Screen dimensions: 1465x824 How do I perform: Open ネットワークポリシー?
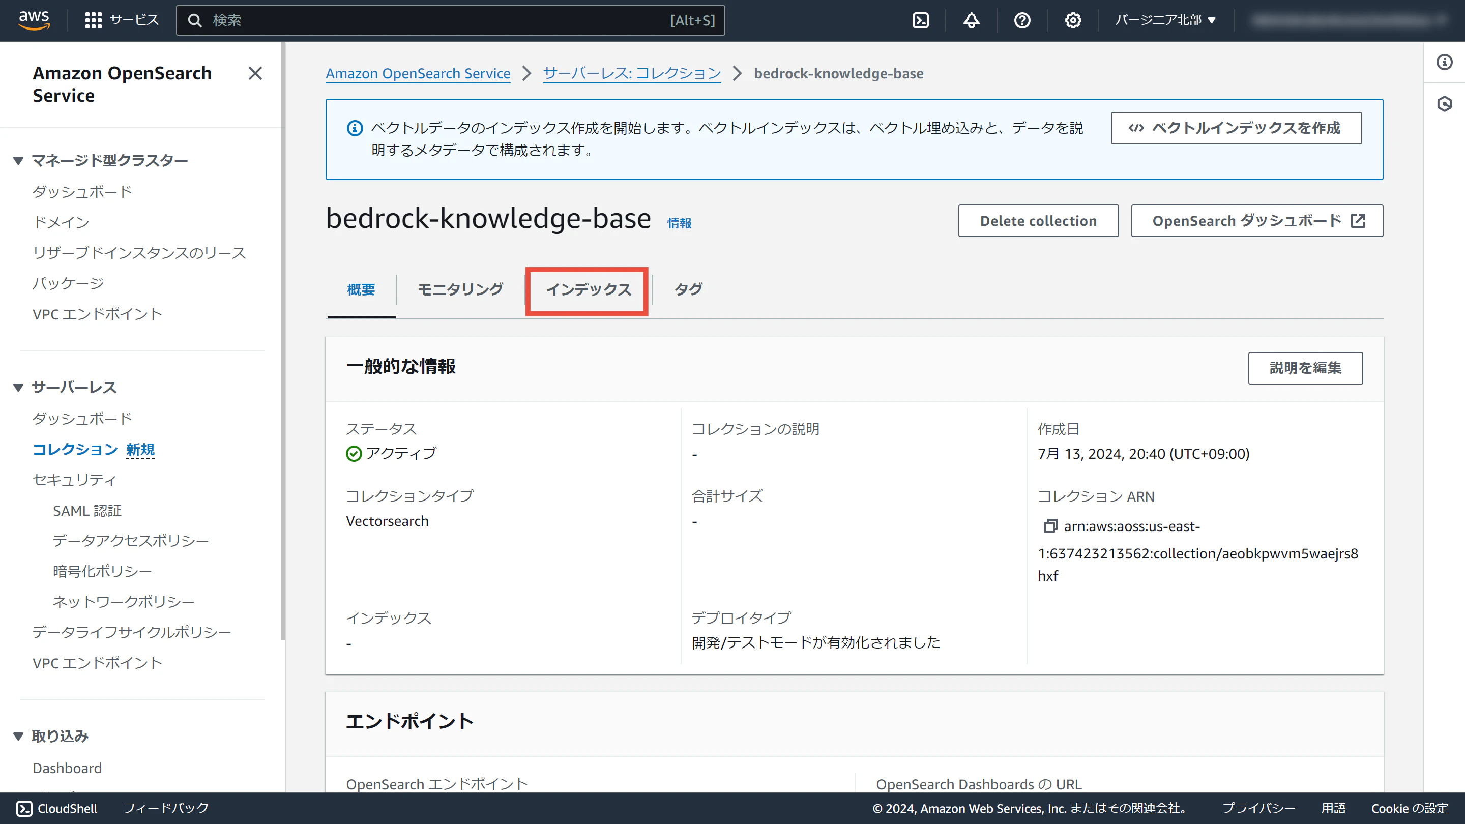tap(124, 602)
